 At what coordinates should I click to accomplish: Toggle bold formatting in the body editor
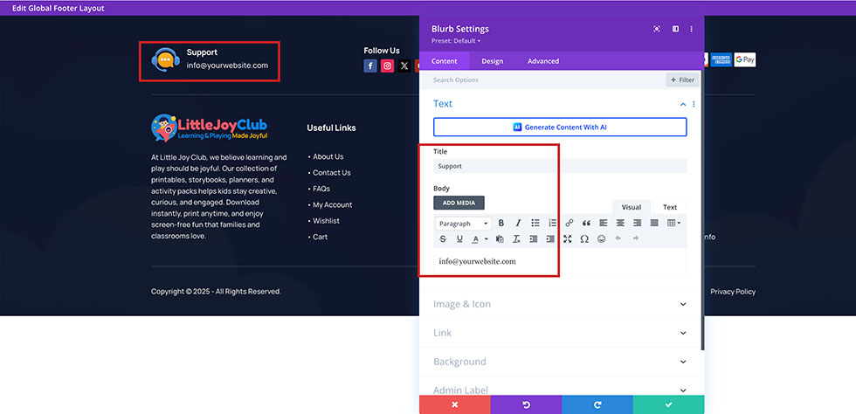click(x=501, y=224)
